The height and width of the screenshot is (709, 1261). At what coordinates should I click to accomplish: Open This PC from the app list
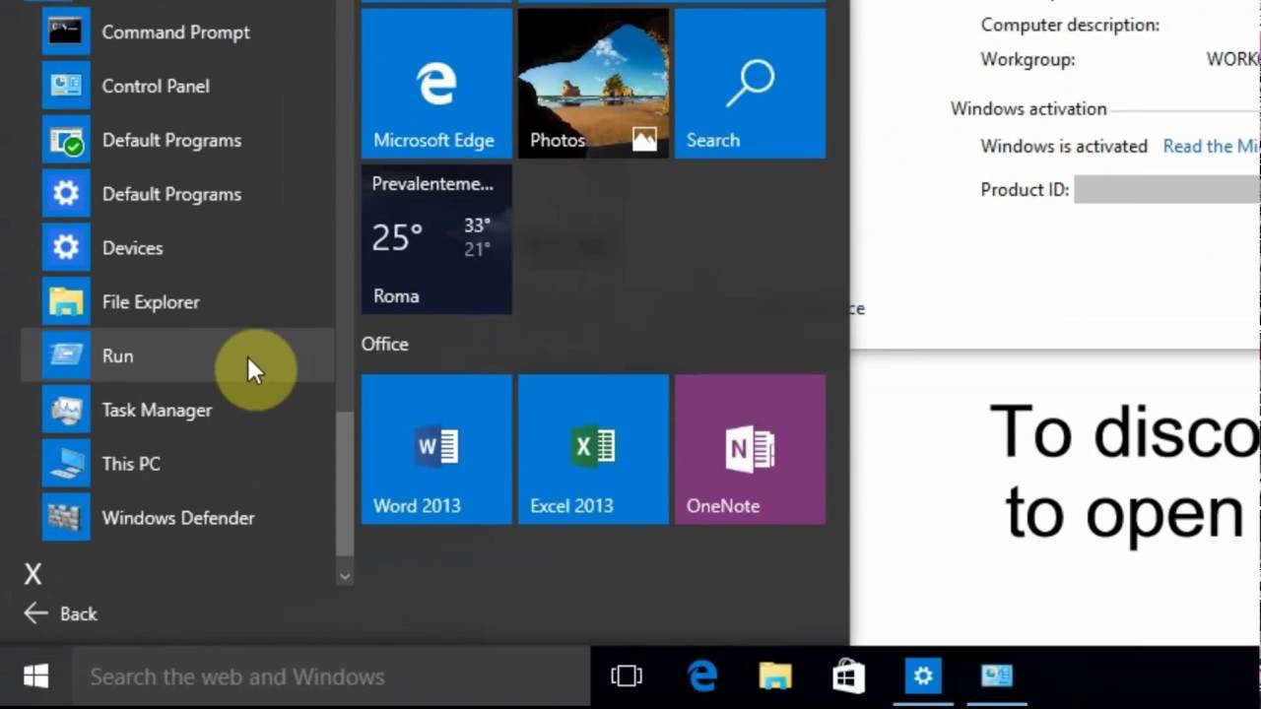177,464
